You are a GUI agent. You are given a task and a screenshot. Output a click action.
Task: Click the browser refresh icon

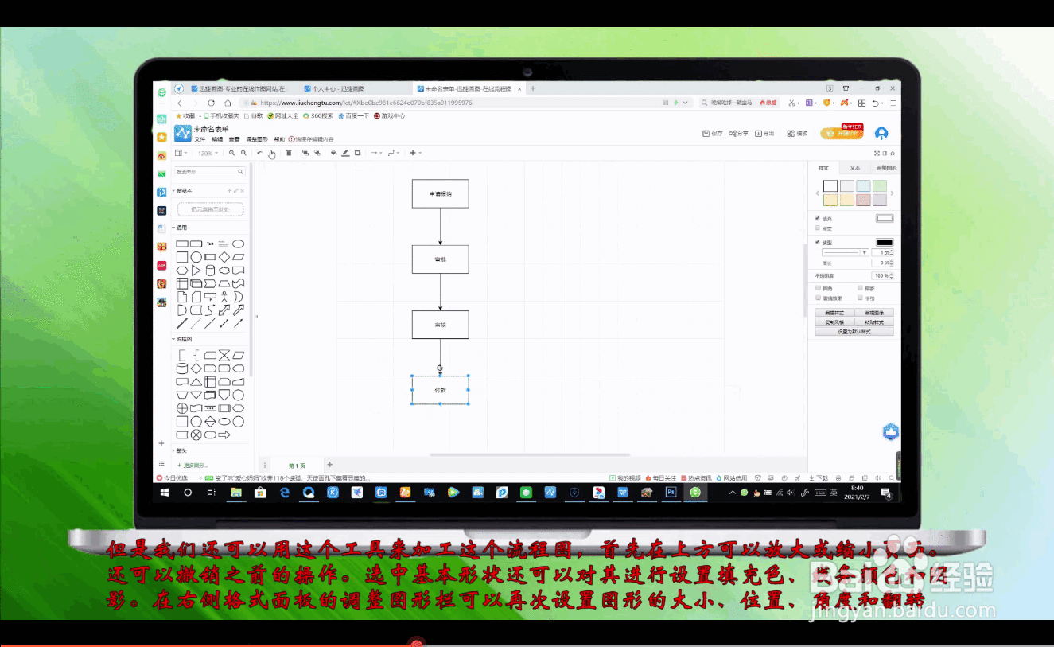(x=211, y=103)
